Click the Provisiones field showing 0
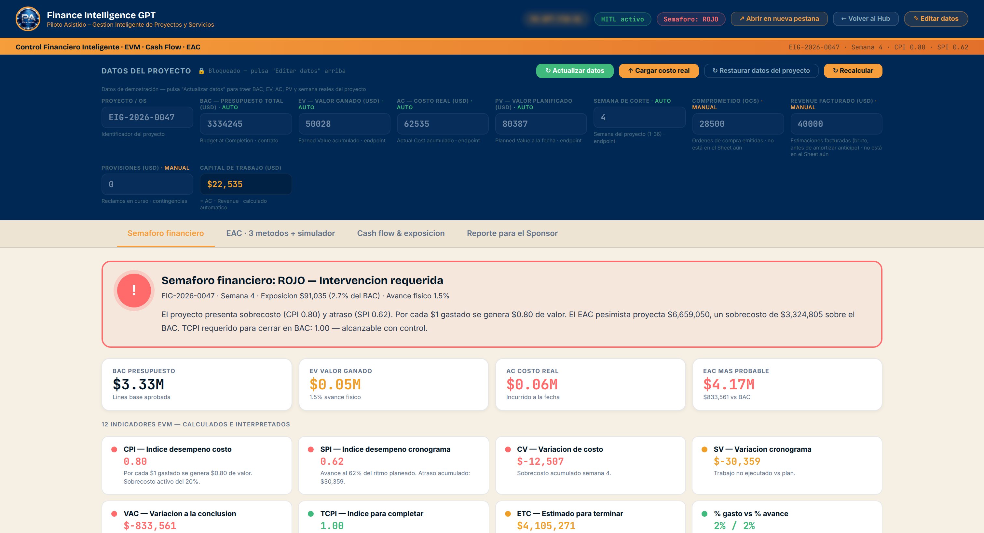Screen dimensions: 984x533 click(x=147, y=185)
